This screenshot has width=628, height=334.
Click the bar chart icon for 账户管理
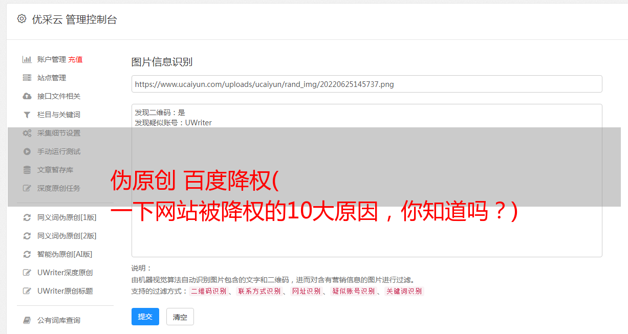click(x=27, y=59)
